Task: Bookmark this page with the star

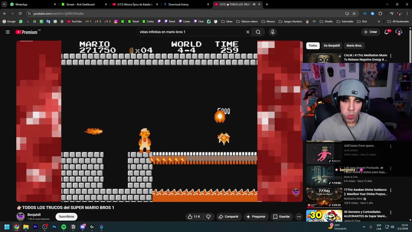Action: [x=354, y=14]
